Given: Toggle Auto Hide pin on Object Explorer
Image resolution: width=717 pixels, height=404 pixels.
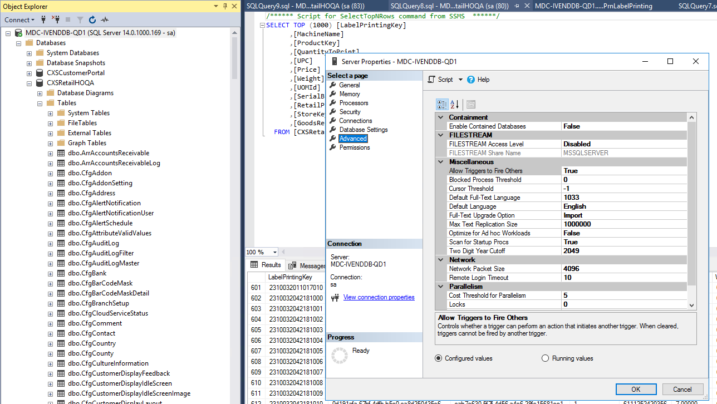Looking at the screenshot, I should pos(225,6).
